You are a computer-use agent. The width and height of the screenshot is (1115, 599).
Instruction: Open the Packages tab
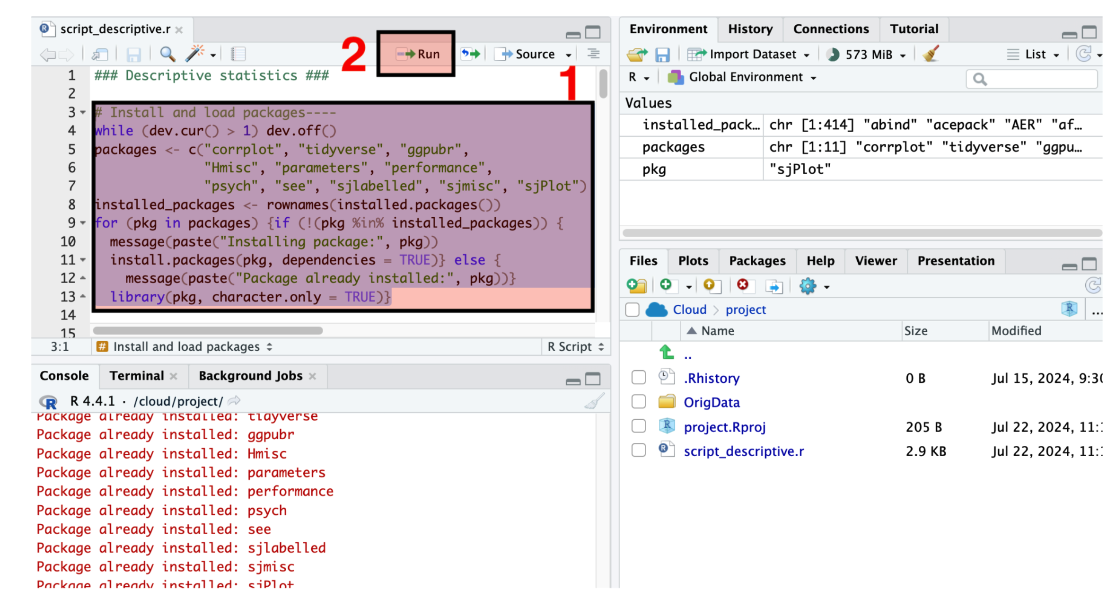(x=758, y=261)
